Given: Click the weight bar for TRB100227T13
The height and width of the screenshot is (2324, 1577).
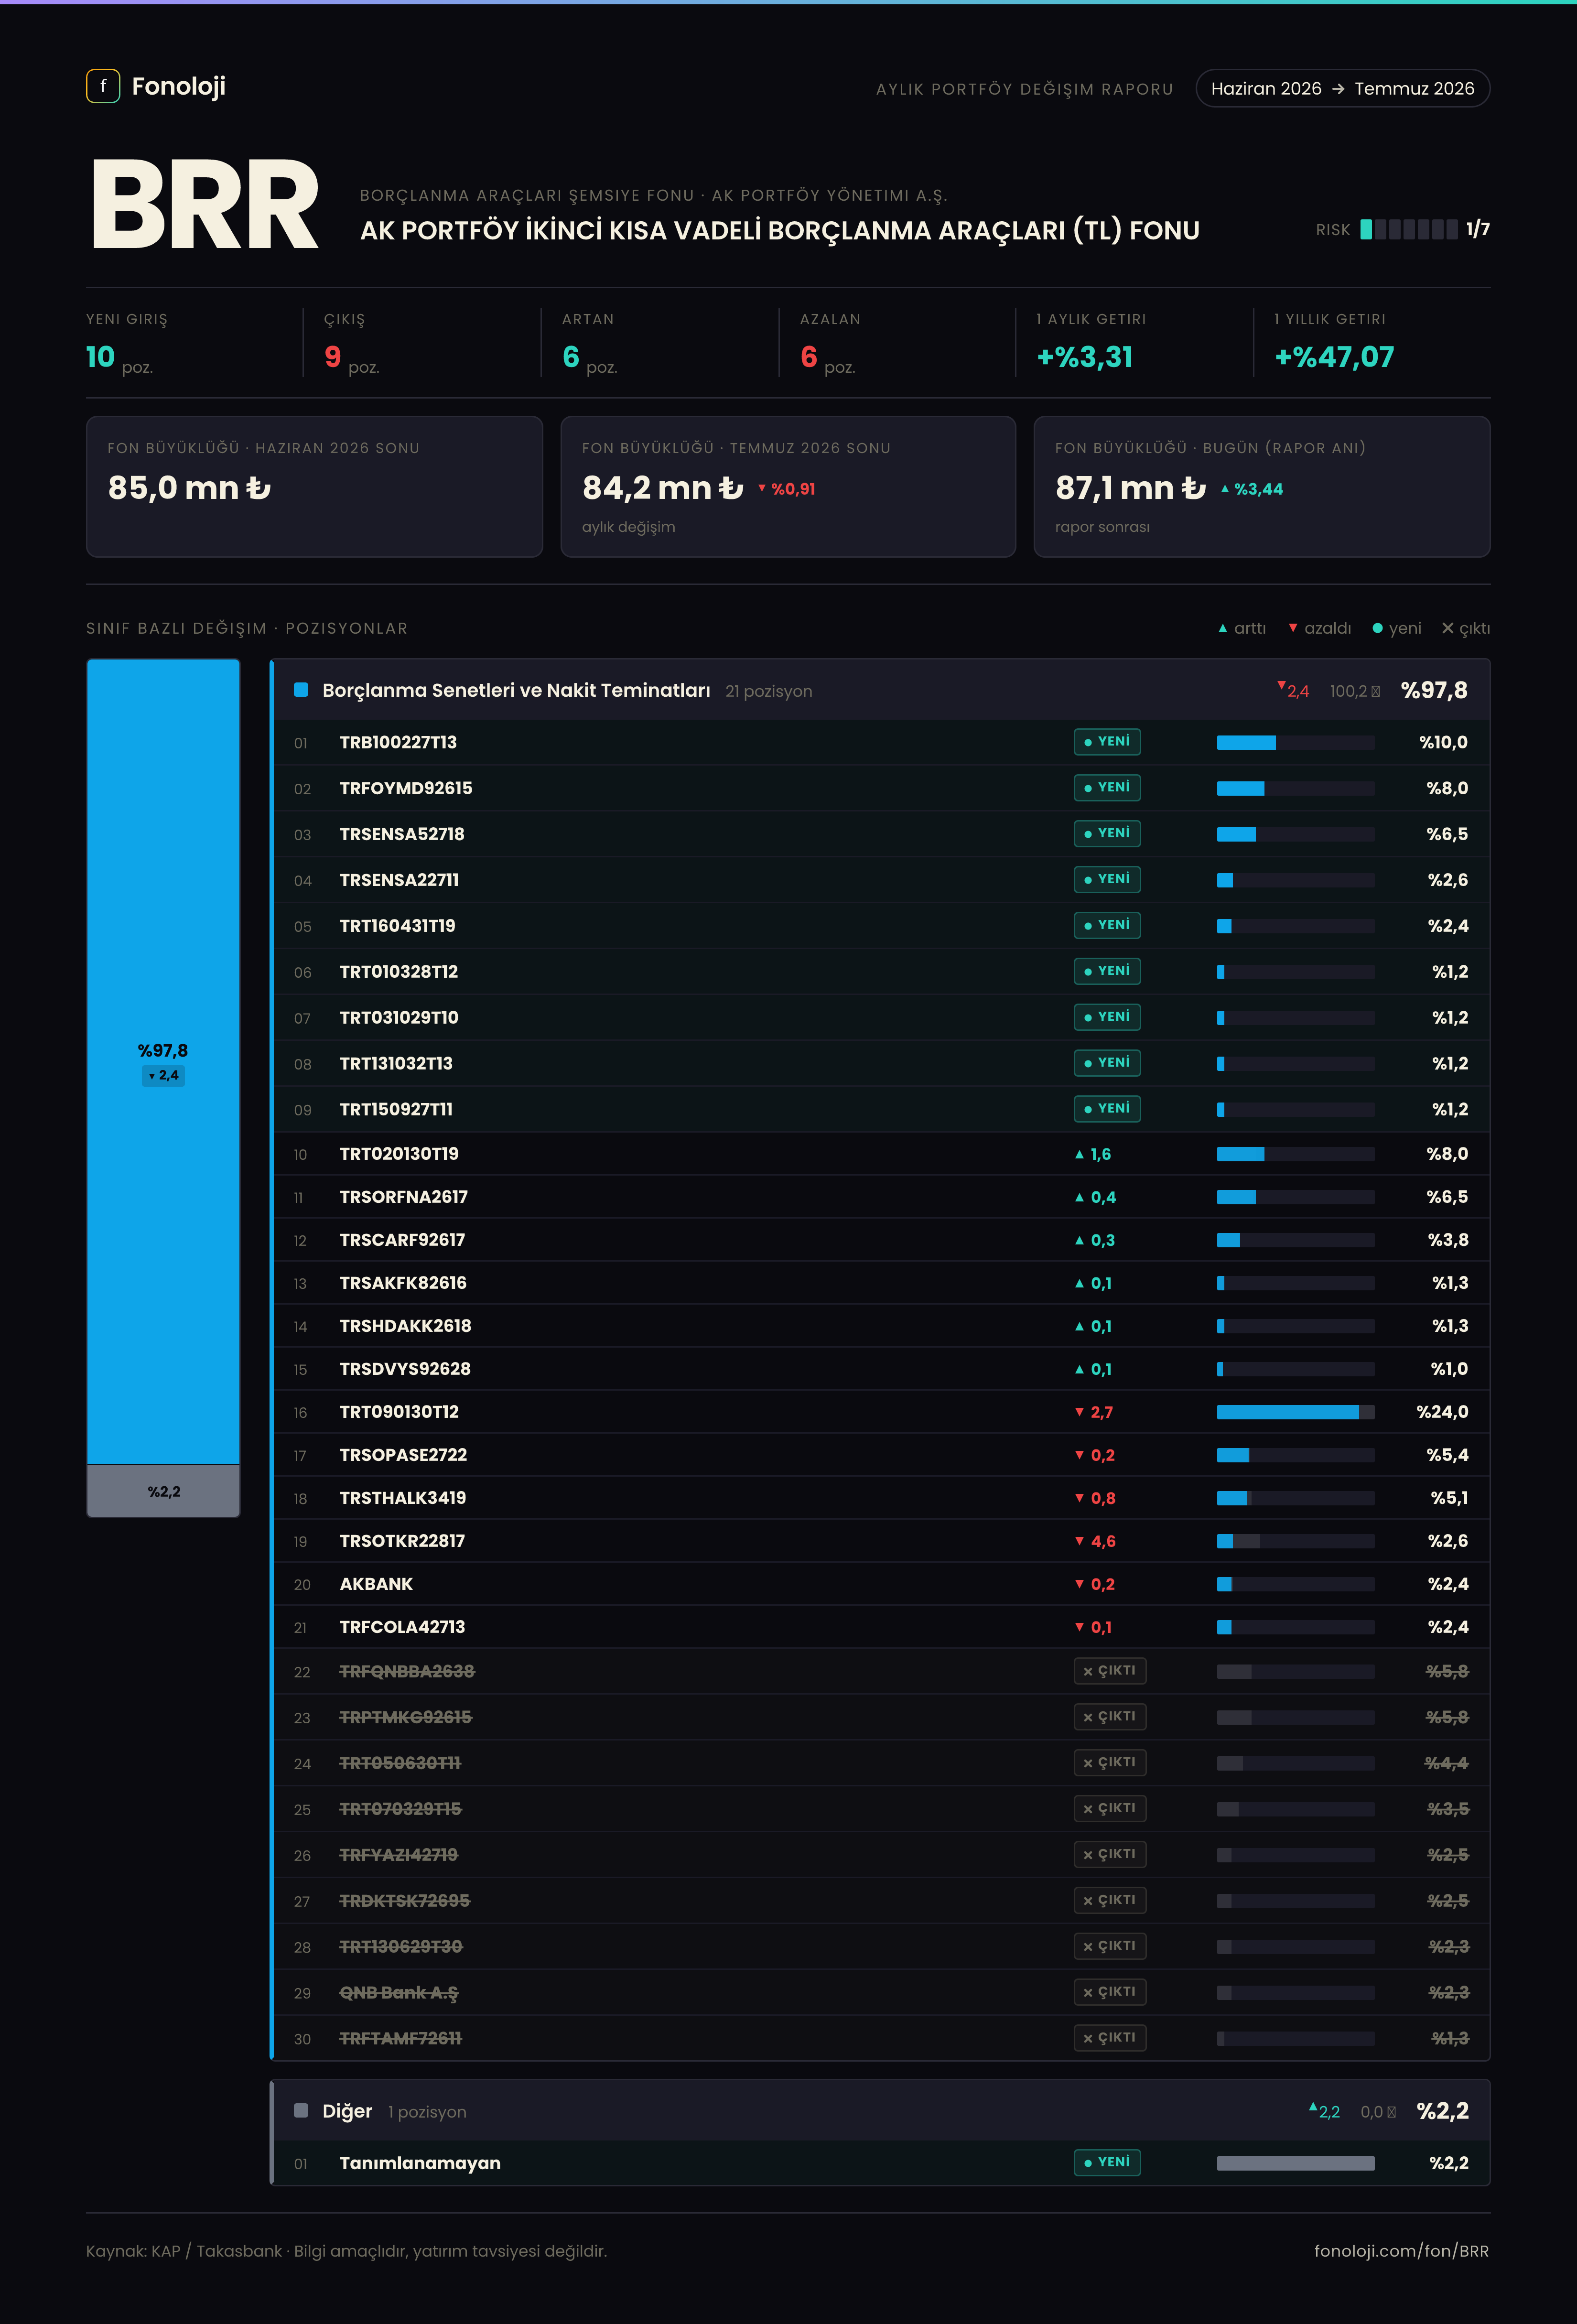Looking at the screenshot, I should click(x=1295, y=742).
